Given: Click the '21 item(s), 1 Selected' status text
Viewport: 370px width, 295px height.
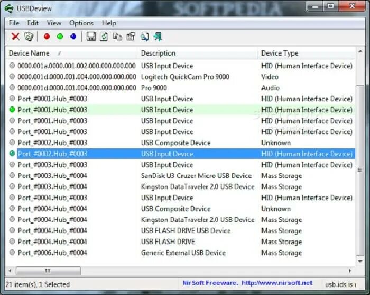Looking at the screenshot, I should 38,284.
